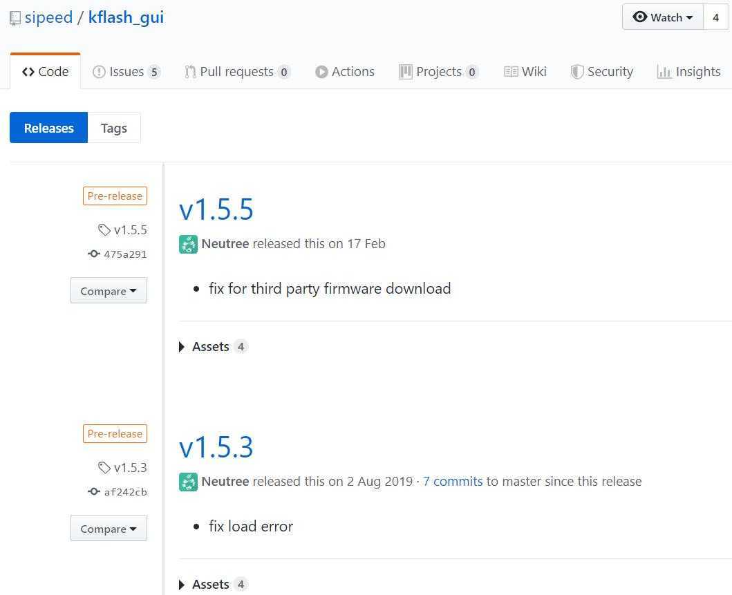
Task: Click the 'fix load error' text
Action: coord(251,526)
